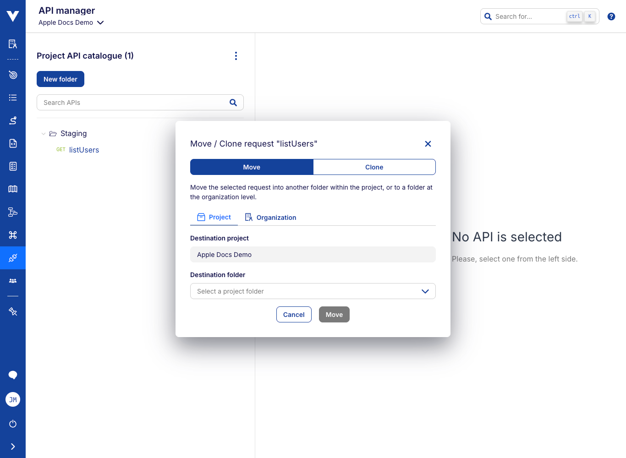Open the catalogue three-dot options menu
626x458 pixels.
(236, 56)
